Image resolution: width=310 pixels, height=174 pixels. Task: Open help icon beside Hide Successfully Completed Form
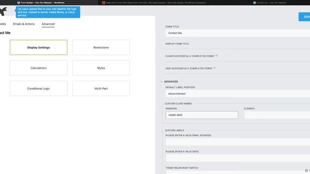[215, 68]
